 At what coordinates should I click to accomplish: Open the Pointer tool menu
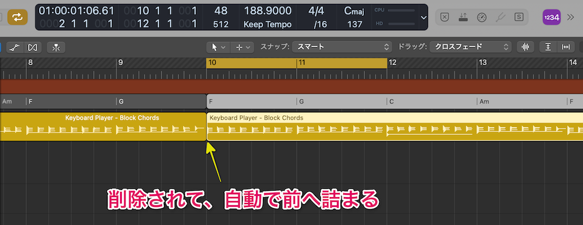(218, 47)
